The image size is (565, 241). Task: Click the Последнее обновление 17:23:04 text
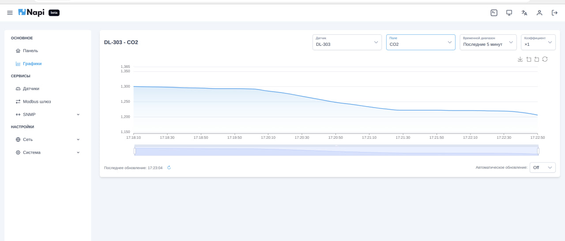tap(133, 168)
